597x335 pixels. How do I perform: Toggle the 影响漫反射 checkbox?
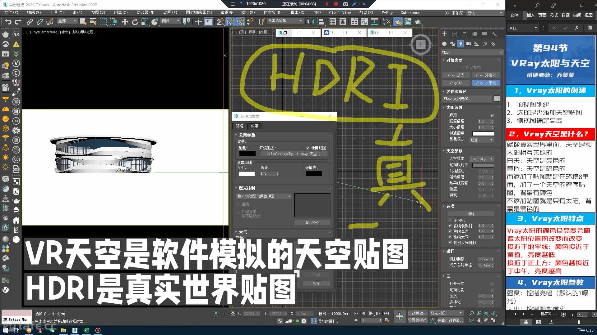click(x=450, y=226)
